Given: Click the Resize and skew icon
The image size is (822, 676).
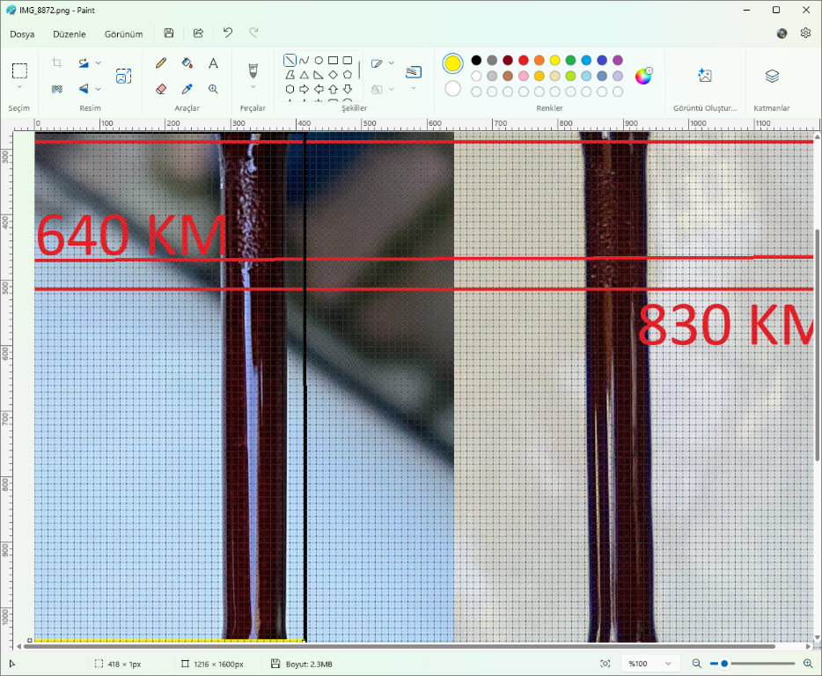Looking at the screenshot, I should [124, 76].
